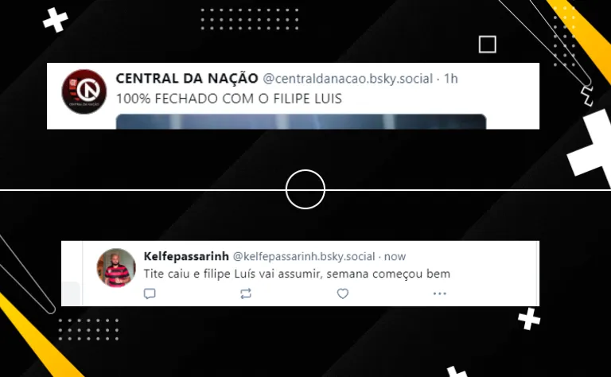Open the 1h timestamp of the post
The height and width of the screenshot is (377, 611).
pyautogui.click(x=451, y=79)
